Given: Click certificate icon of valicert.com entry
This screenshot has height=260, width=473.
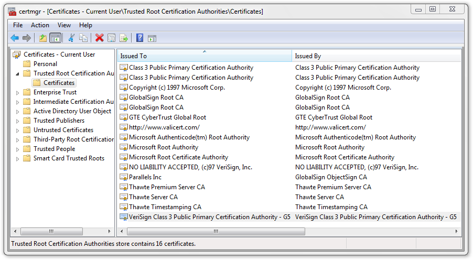Looking at the screenshot, I should pos(124,127).
